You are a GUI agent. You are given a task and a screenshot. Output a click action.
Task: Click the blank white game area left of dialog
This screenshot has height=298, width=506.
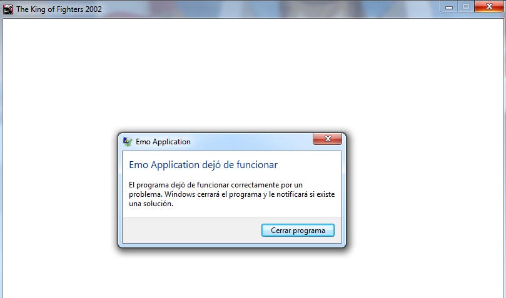click(x=59, y=190)
